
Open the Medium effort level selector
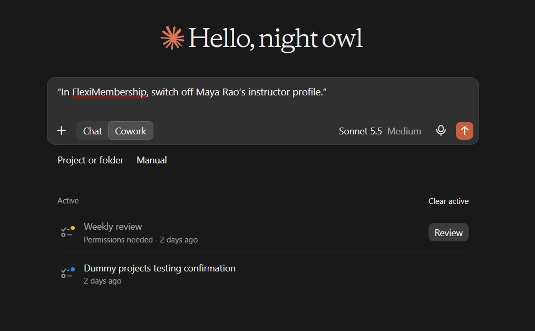click(x=404, y=131)
